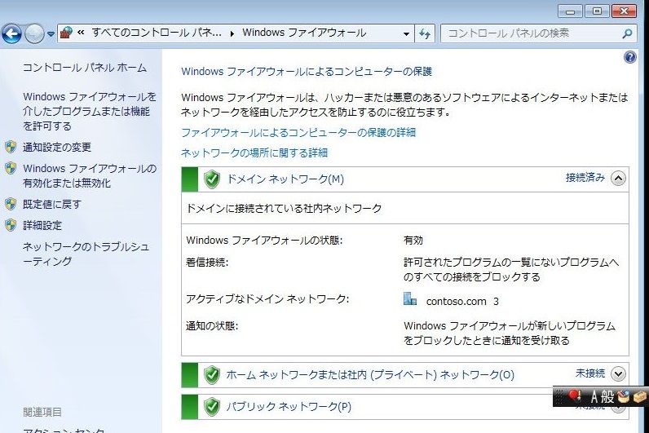The height and width of the screenshot is (433, 649).
Task: Open 詳細設定 link
Action: click(42, 225)
